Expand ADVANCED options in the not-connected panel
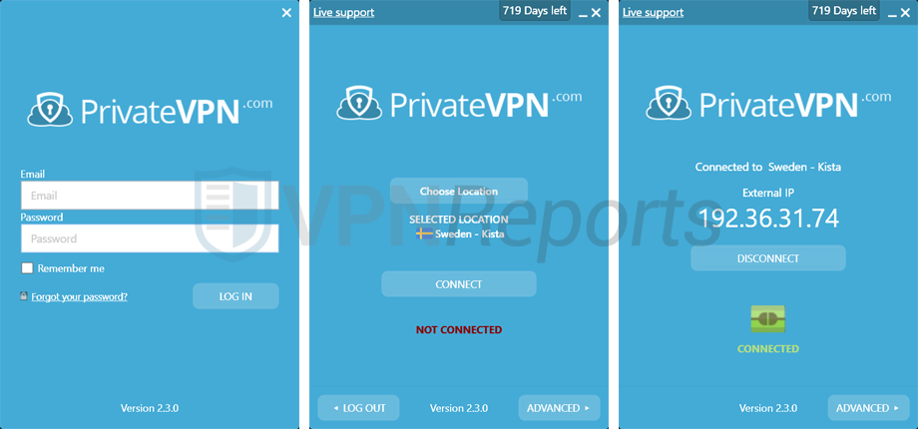Viewport: 918px width, 429px height. point(559,408)
